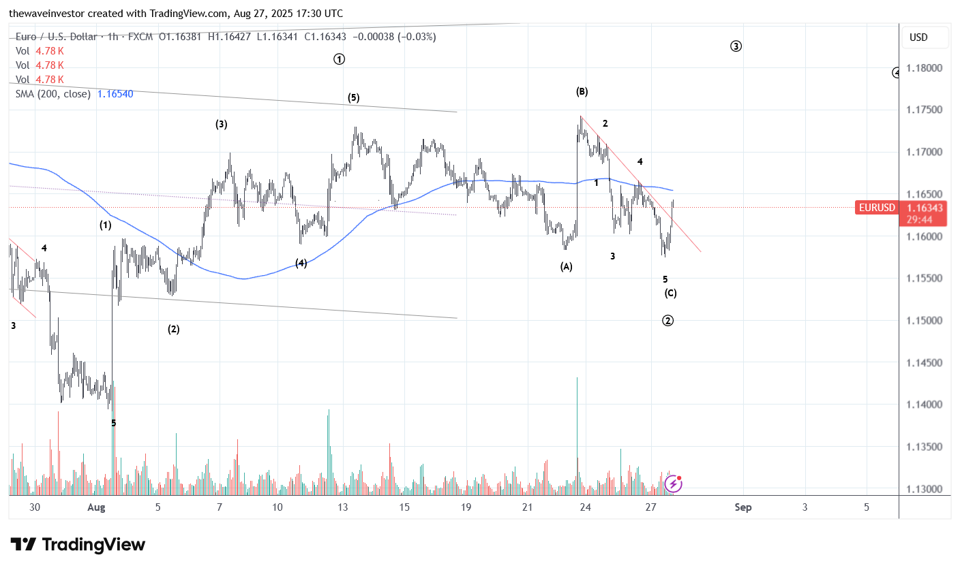
Task: Toggle the topmost Vol indicator legend
Action: click(22, 51)
